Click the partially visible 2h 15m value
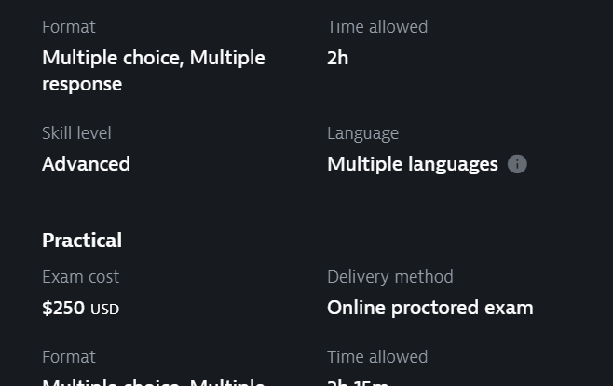613x386 pixels. point(358,382)
